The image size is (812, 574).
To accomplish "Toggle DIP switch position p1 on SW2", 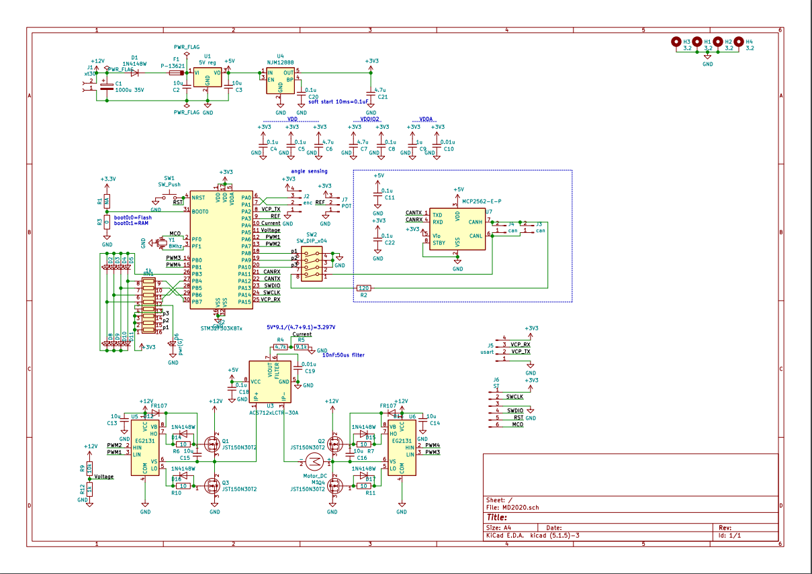I will pos(310,254).
